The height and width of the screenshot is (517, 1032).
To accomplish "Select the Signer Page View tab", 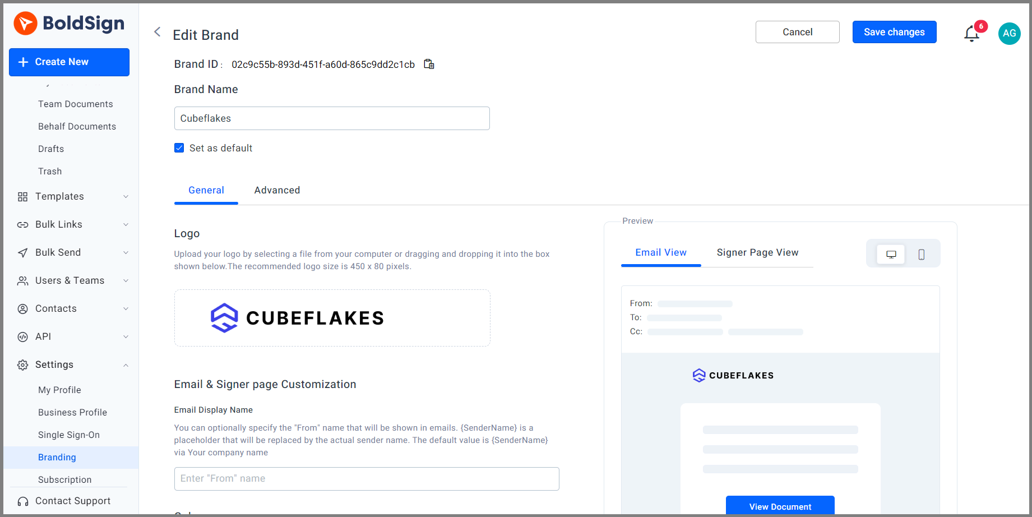I will click(x=757, y=252).
